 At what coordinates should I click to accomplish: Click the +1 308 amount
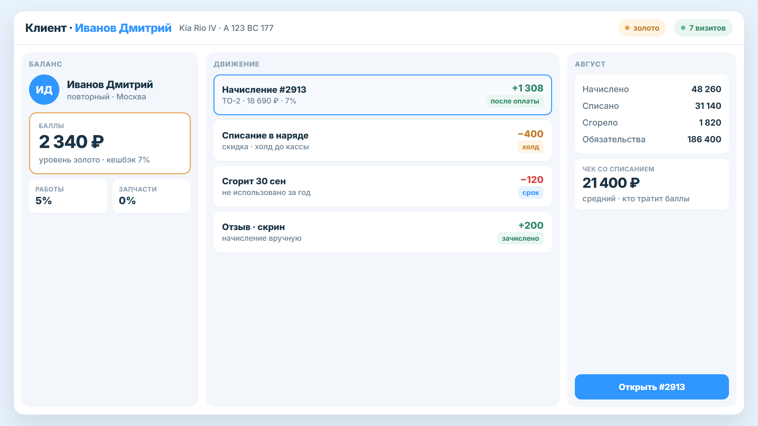point(527,88)
